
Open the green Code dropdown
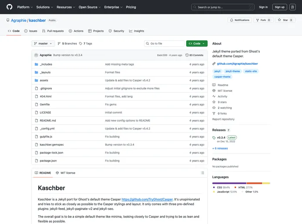coord(197,44)
